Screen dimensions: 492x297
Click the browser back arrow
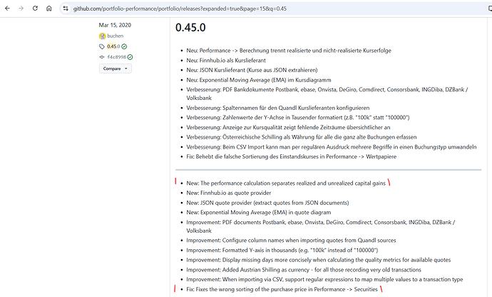(6, 8)
